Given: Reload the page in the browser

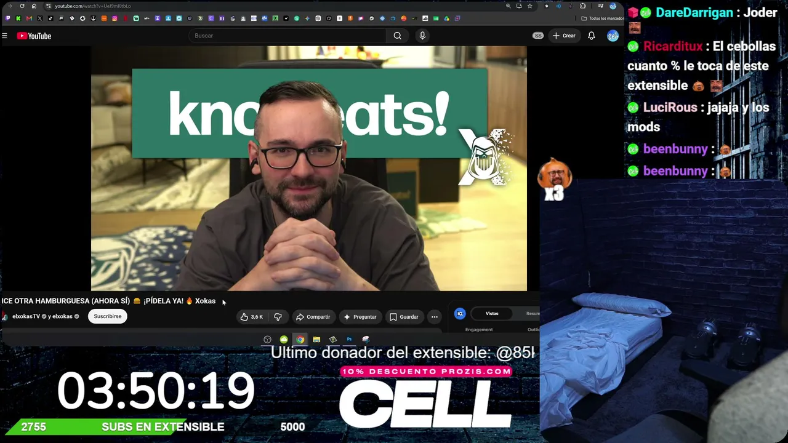Looking at the screenshot, I should pyautogui.click(x=22, y=6).
